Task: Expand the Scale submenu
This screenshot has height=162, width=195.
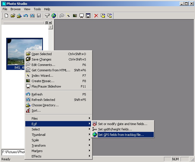Action: coord(59,140)
